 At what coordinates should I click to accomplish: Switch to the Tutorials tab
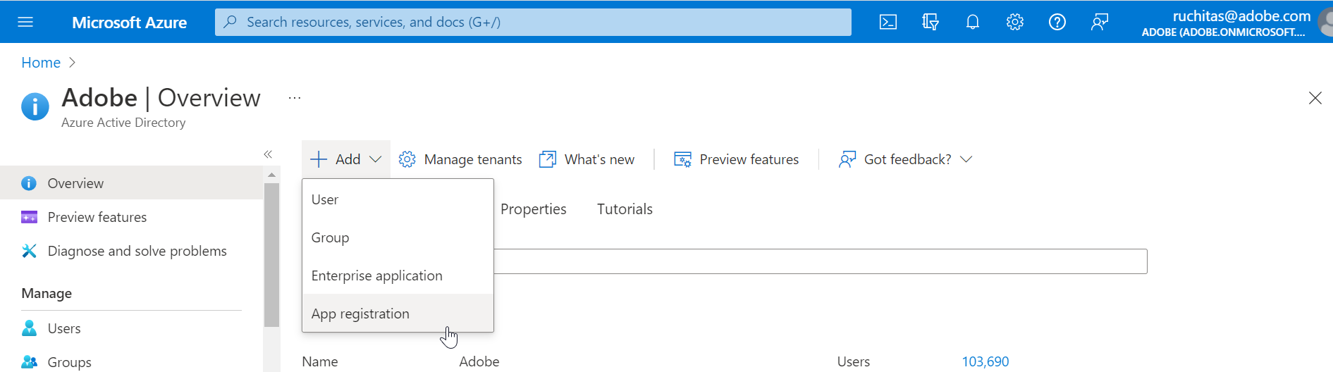point(625,209)
